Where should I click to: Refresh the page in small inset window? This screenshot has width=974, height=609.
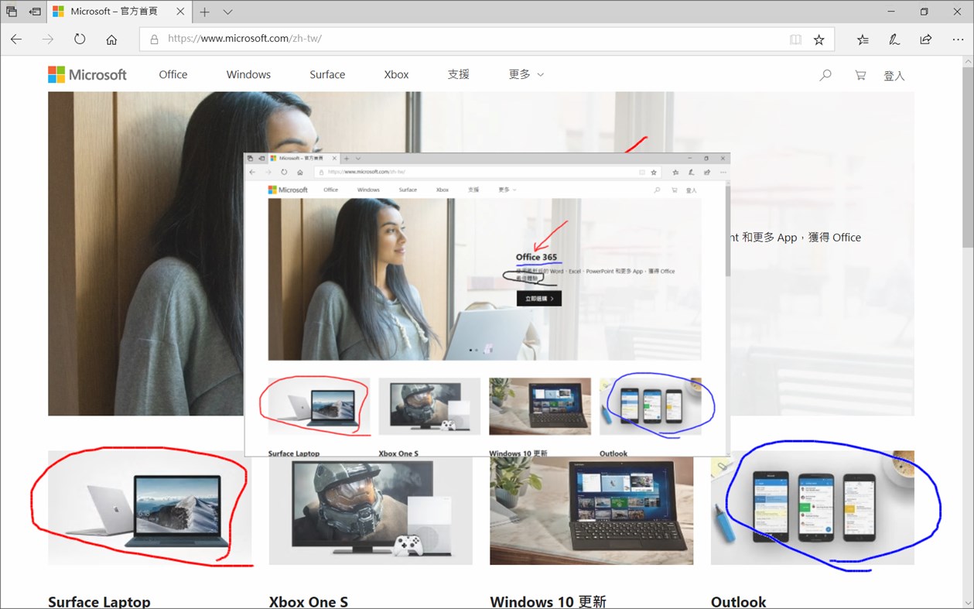point(284,172)
